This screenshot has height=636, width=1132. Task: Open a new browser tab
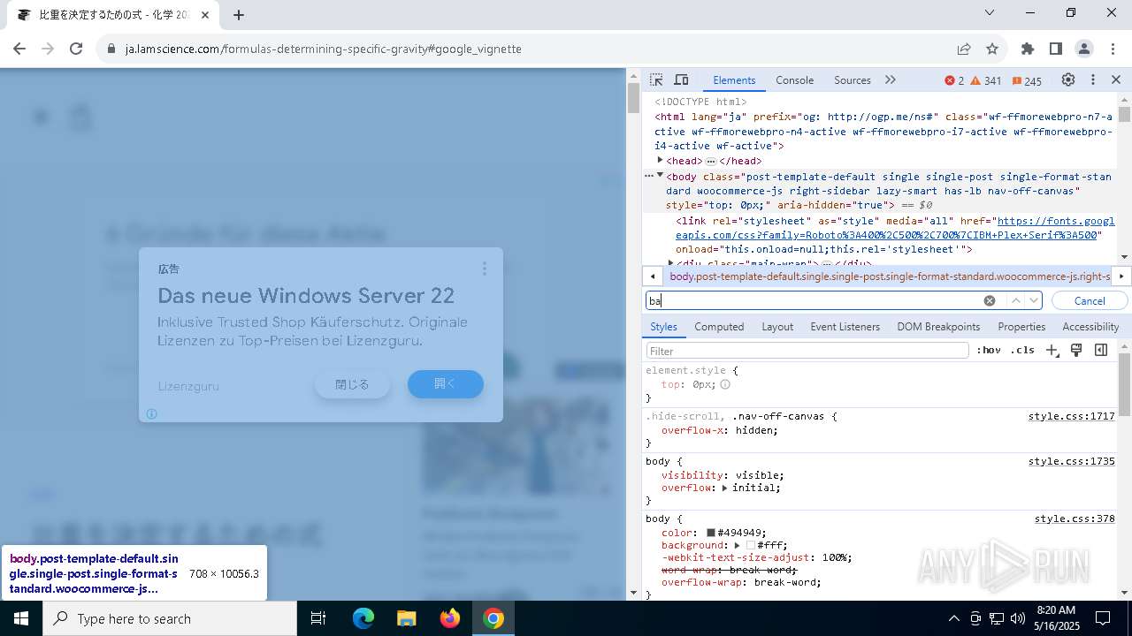(239, 14)
